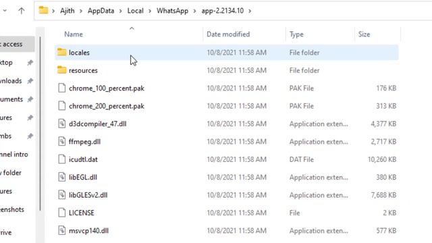Click the 7,688 KB size cell
The height and width of the screenshot is (243, 432).
coord(383,195)
